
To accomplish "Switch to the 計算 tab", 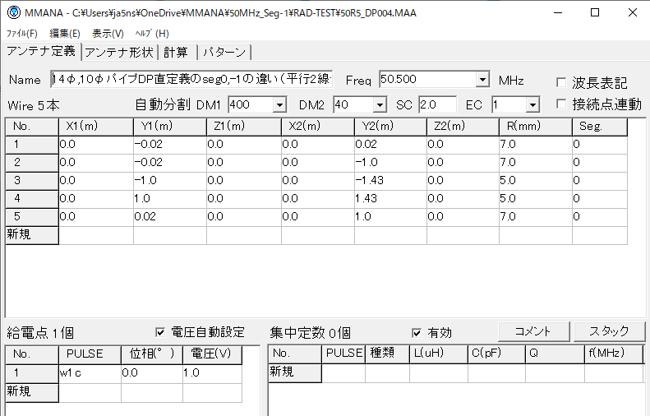I will 176,52.
